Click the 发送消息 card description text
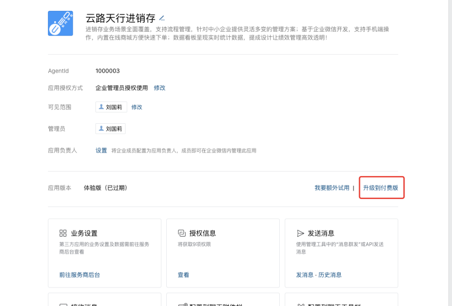 (x=340, y=248)
